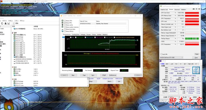Click the Stress local disks drive icon
Screen dimensions: 206x110
[62, 29]
